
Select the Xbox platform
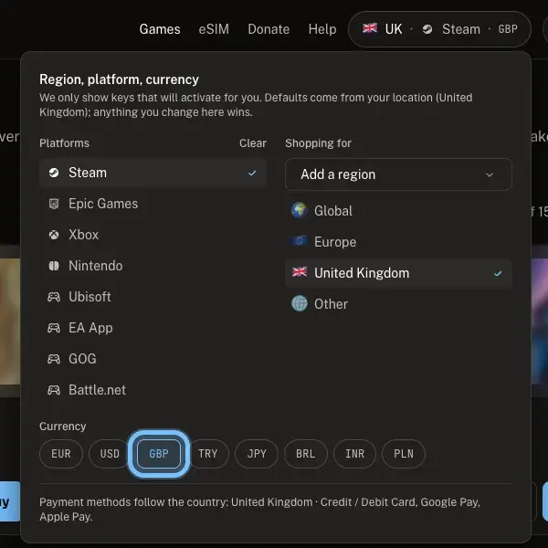(153, 235)
